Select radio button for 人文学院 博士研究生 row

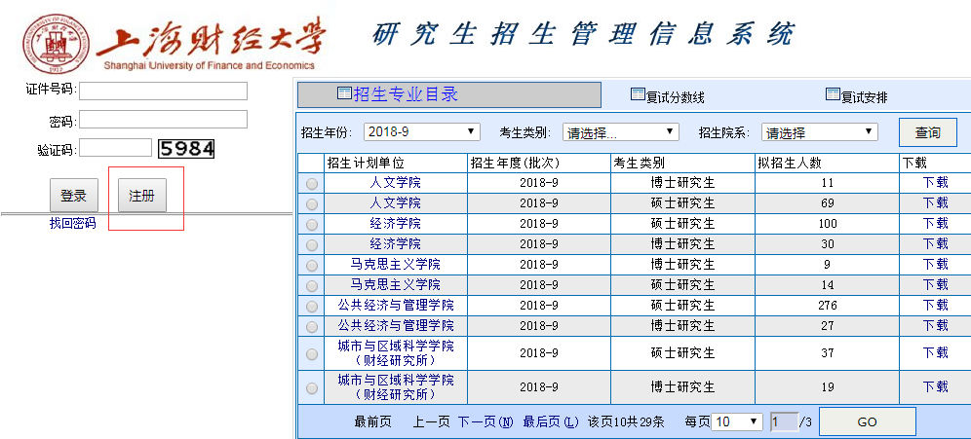coord(311,183)
